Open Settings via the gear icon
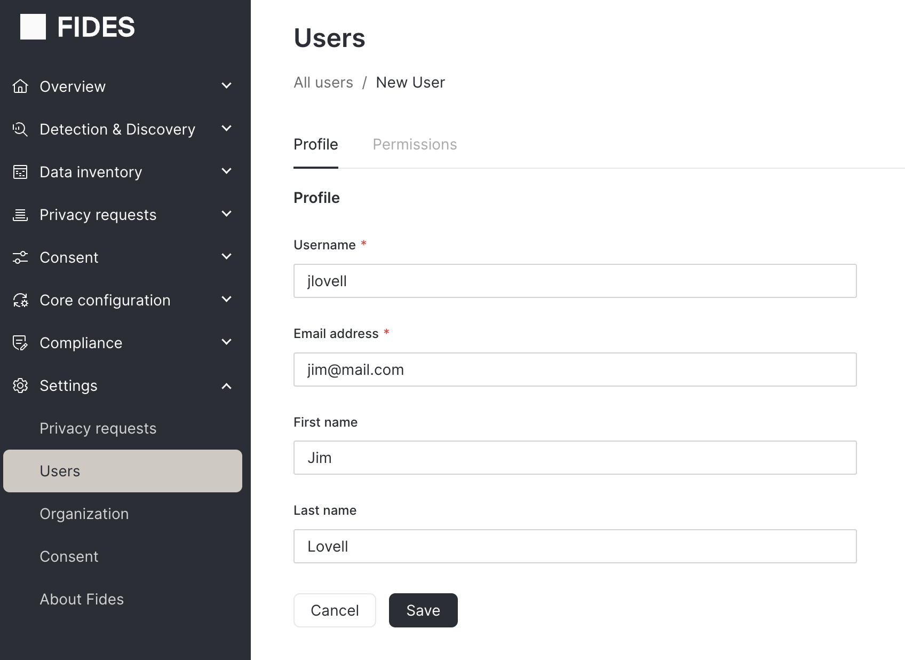Screen dimensions: 905x660 coord(20,386)
